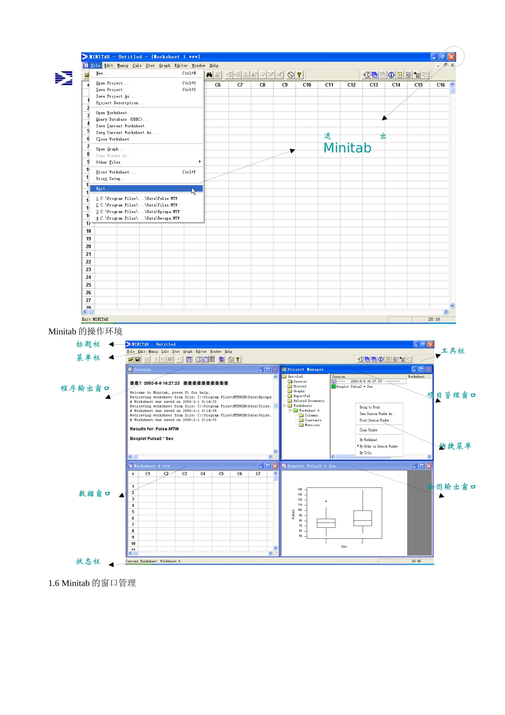Image resolution: width=505 pixels, height=715 pixels.
Task: Click Session window vertical scrollbar
Action: click(x=276, y=414)
